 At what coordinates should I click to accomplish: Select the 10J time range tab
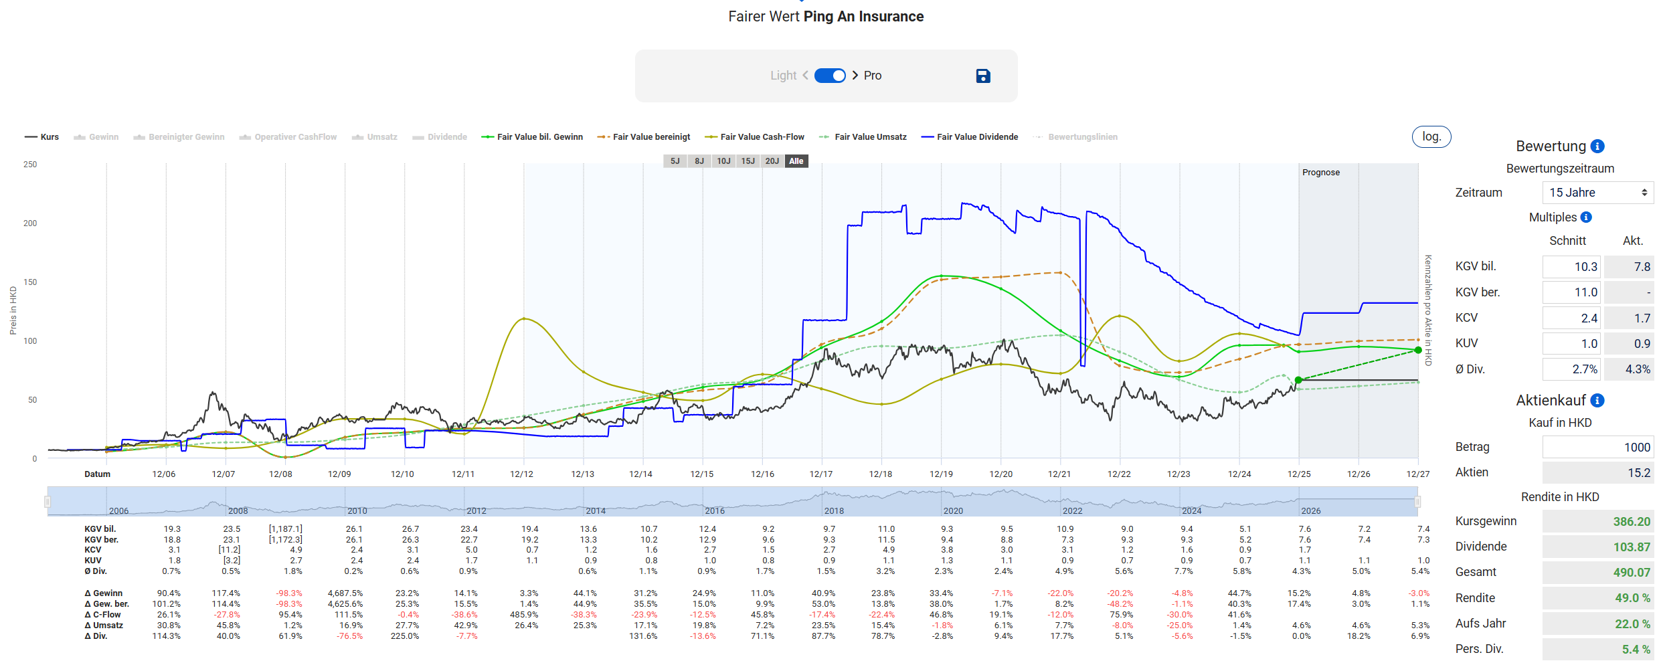723,161
